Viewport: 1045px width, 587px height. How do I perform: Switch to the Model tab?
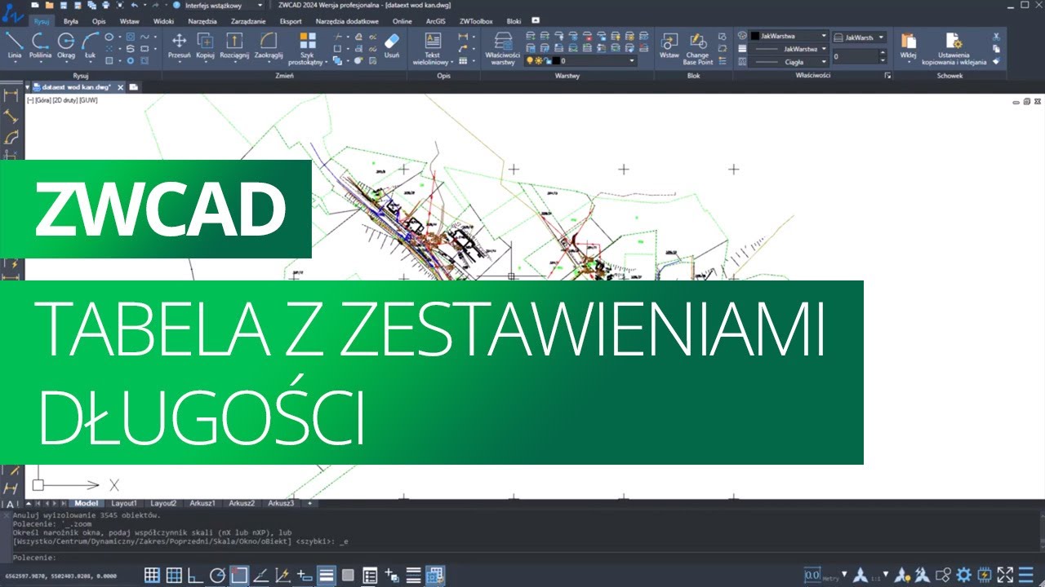(x=86, y=503)
